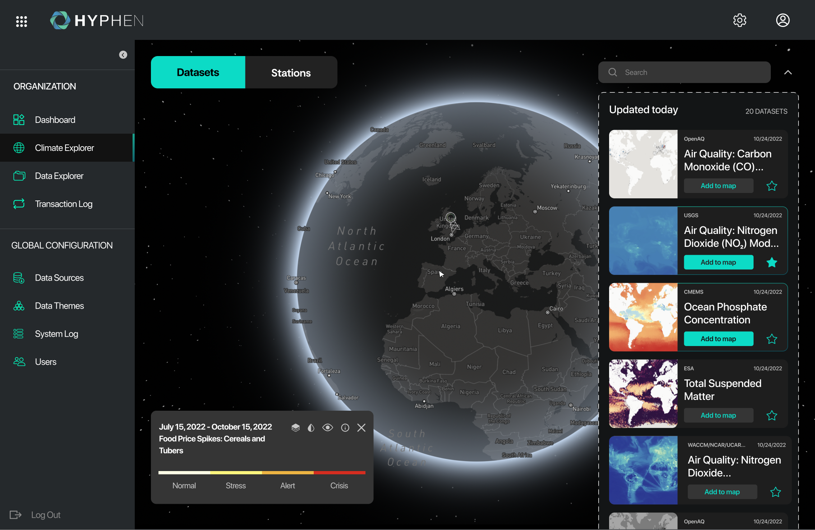This screenshot has width=815, height=530.
Task: Click the Stress legend color segment
Action: (x=236, y=473)
